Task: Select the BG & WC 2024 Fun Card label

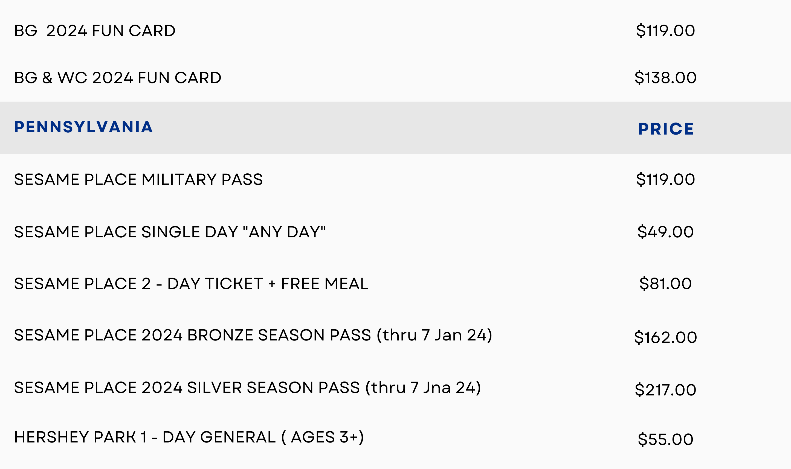Action: [x=118, y=78]
